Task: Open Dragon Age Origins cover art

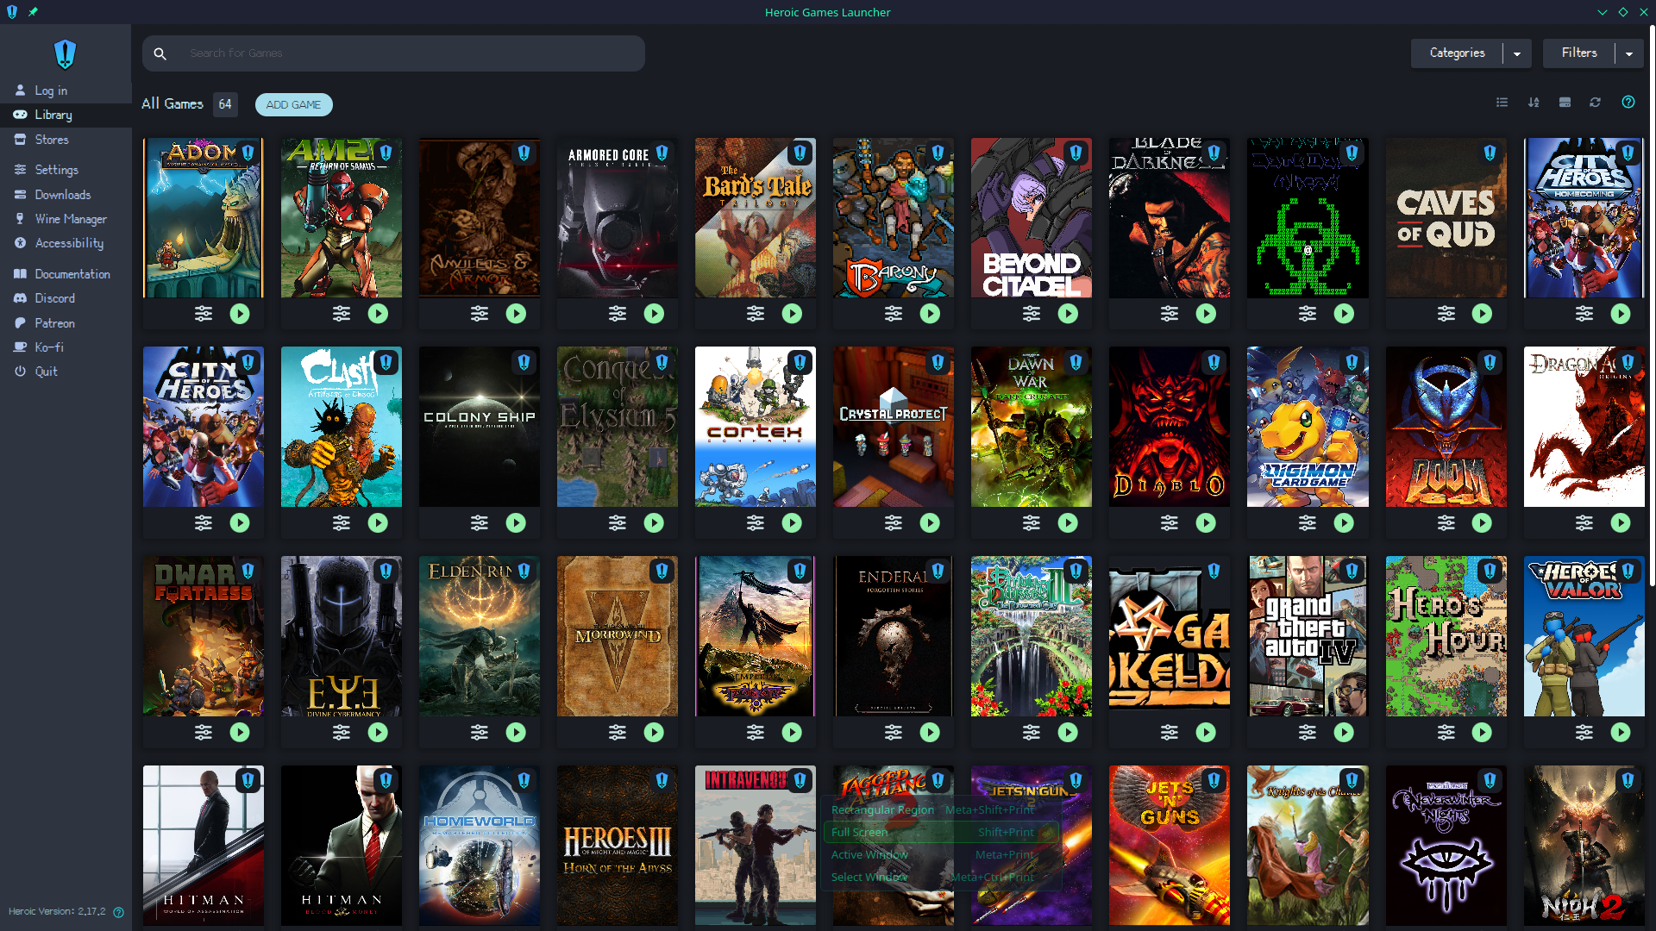Action: (x=1584, y=427)
